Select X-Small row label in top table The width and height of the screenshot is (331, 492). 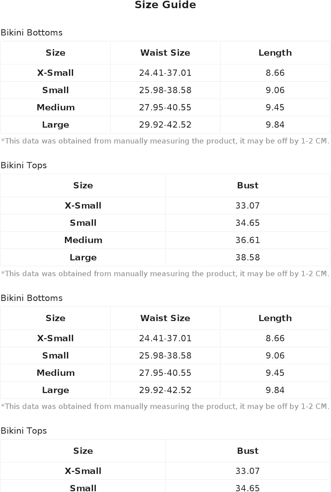pos(55,73)
